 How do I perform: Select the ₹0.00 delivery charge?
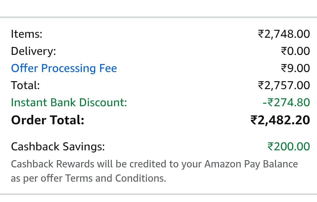[x=295, y=51]
